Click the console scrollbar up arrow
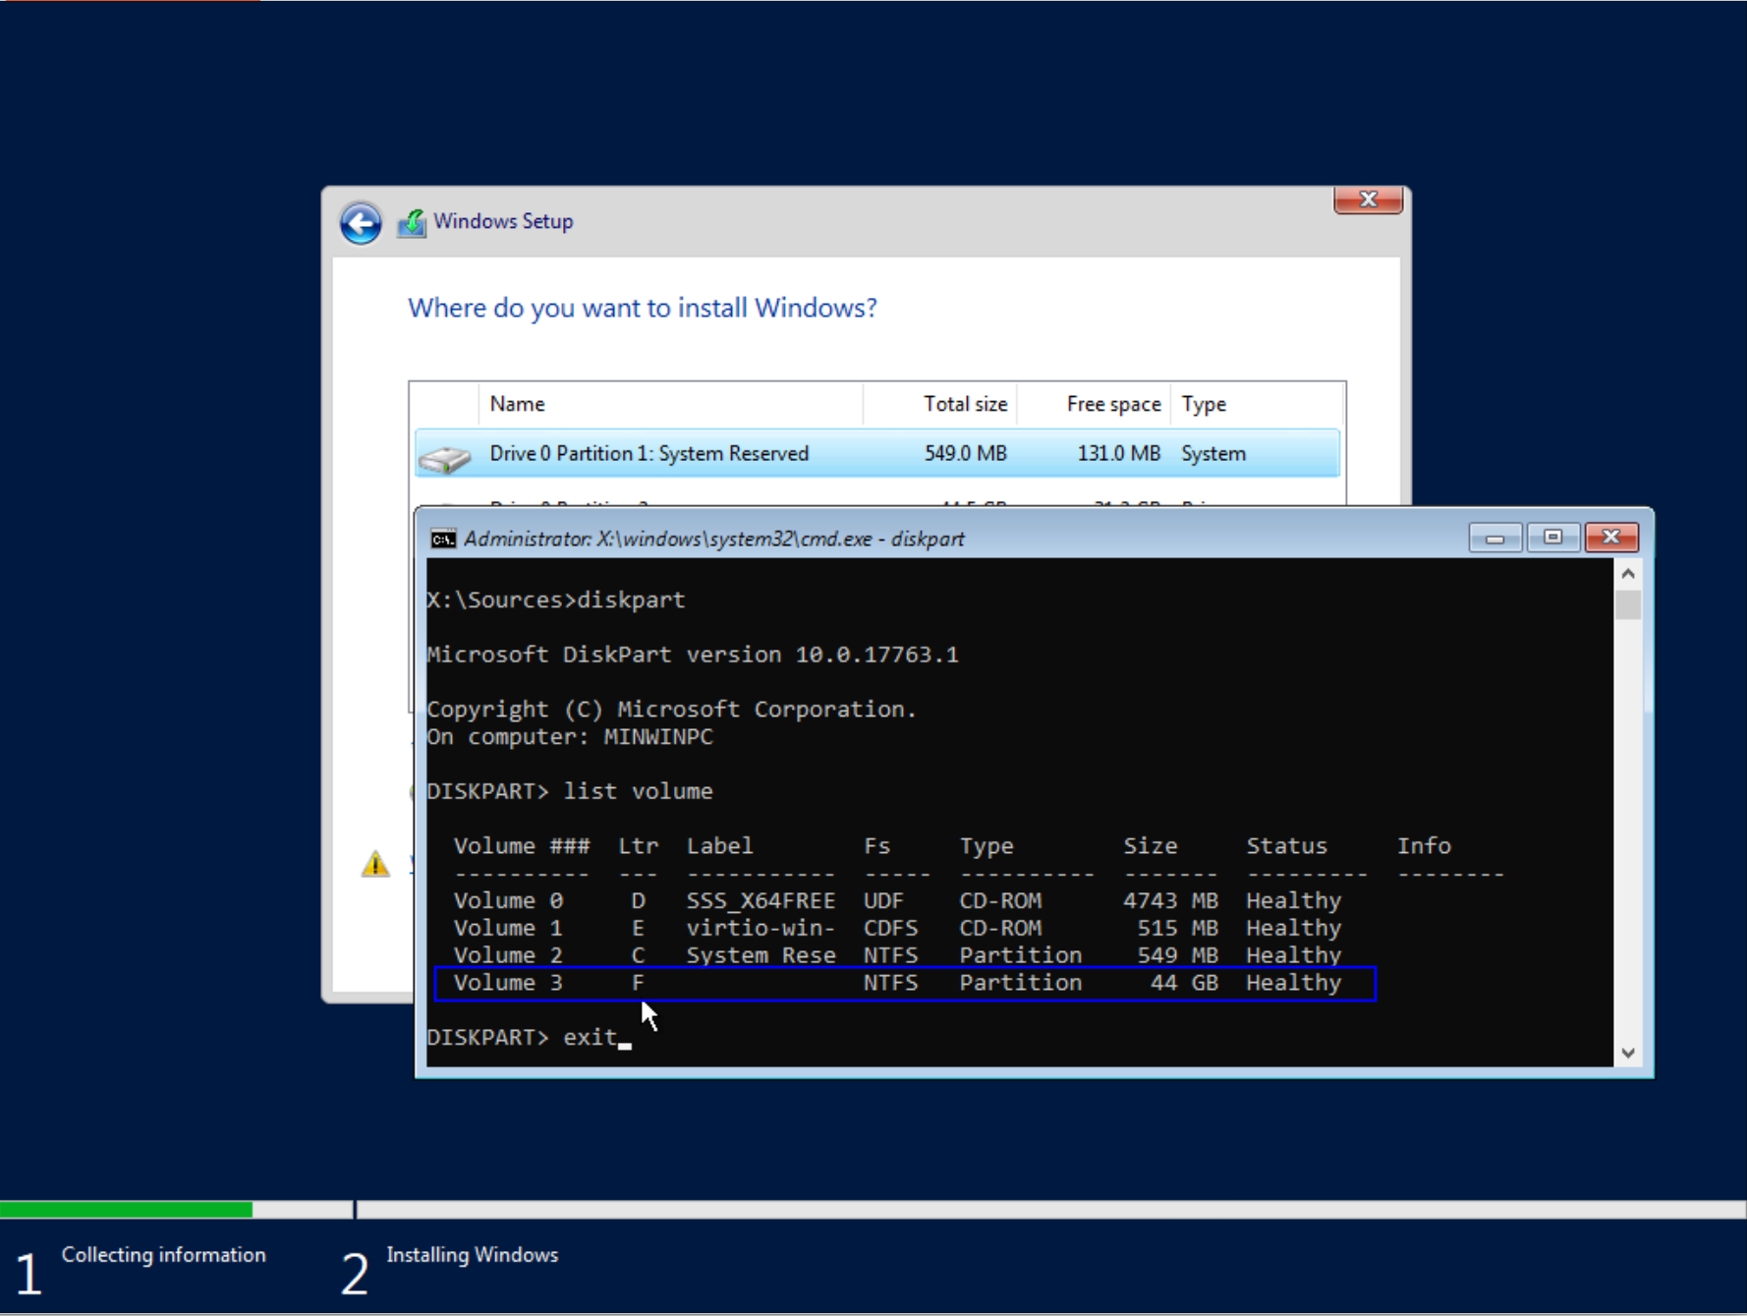1747x1316 pixels. point(1628,573)
